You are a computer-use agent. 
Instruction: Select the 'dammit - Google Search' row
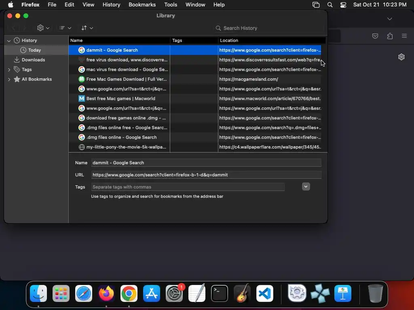[x=195, y=50]
